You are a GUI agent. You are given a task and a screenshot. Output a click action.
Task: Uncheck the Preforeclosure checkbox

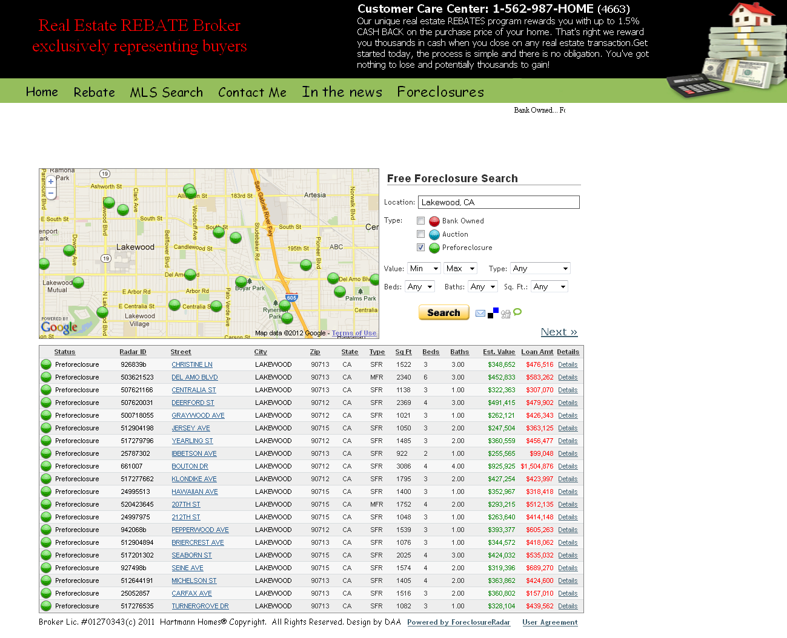[420, 248]
